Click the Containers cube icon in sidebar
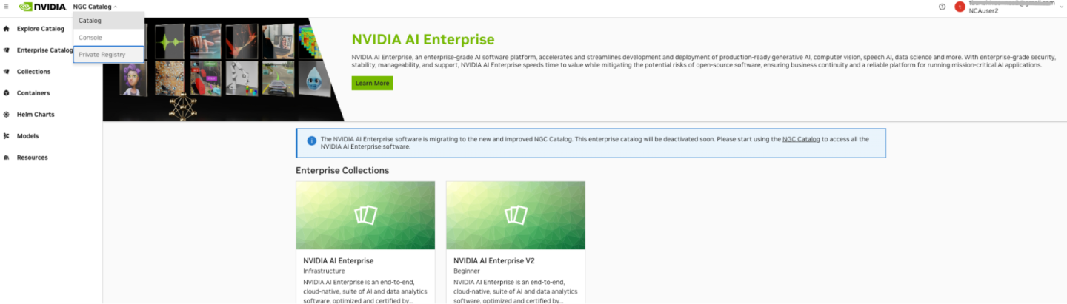The width and height of the screenshot is (1067, 304). tap(6, 93)
